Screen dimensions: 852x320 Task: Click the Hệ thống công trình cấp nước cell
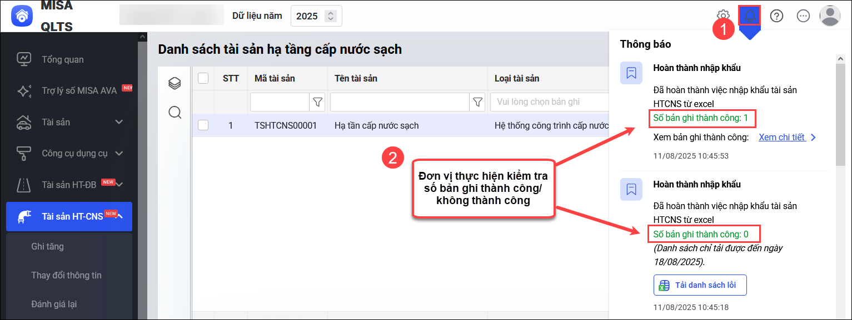[x=549, y=125]
